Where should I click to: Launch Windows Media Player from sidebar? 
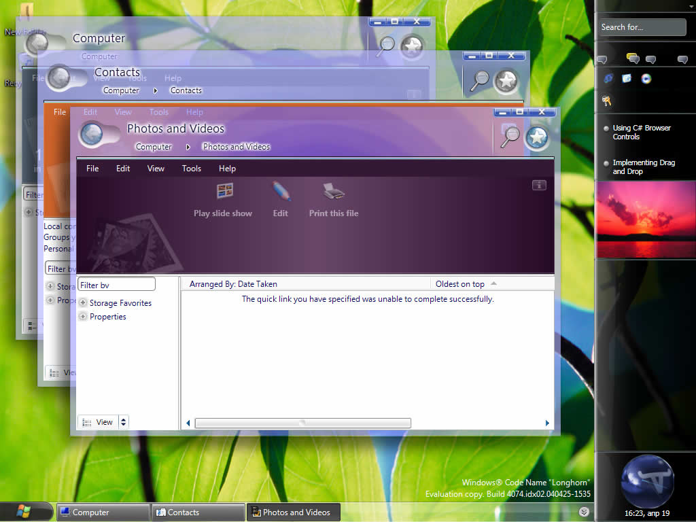coord(646,79)
